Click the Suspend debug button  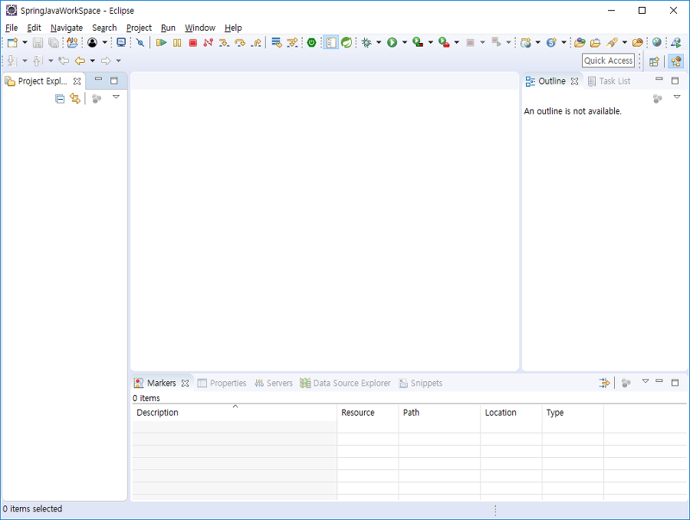pyautogui.click(x=177, y=43)
